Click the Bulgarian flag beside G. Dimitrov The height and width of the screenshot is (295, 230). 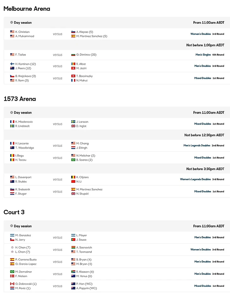pos(73,55)
